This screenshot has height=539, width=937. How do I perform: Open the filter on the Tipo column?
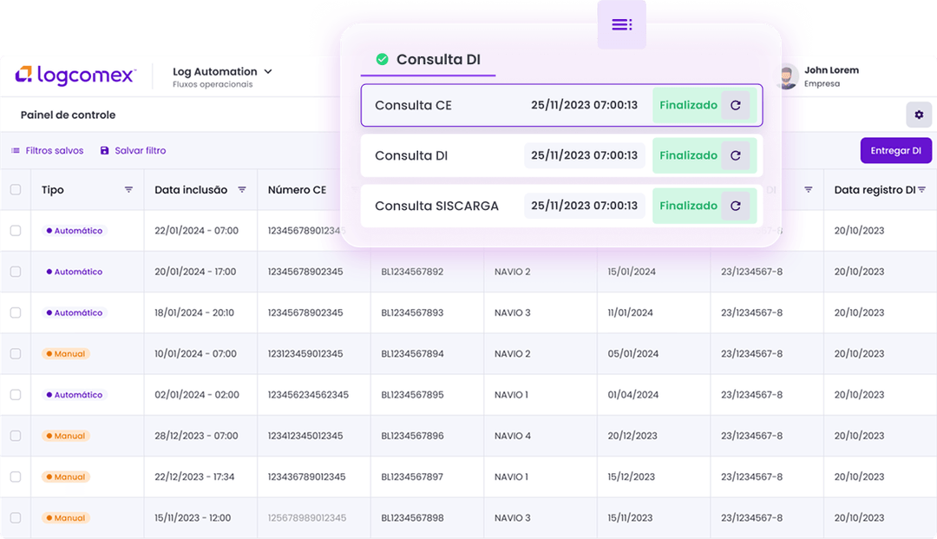tap(128, 189)
